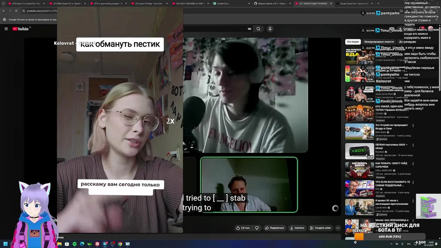441x248 pixels.
Task: Click the youtube.com address bar
Action: [41, 11]
